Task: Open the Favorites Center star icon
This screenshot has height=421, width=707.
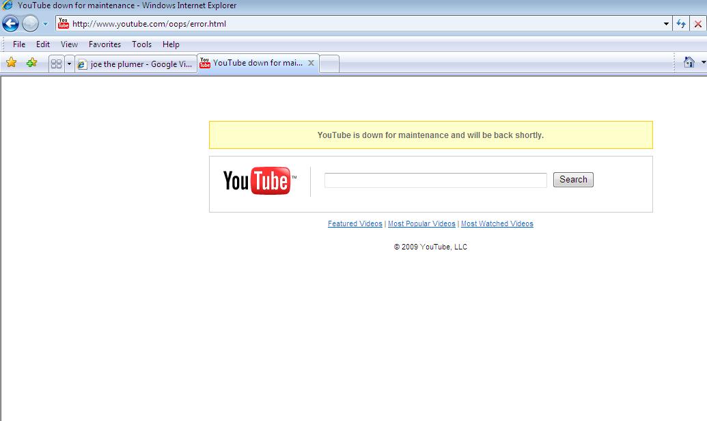Action: click(12, 63)
